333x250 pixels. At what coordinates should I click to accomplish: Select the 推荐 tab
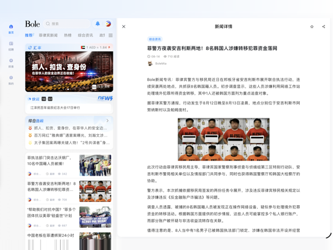(29, 35)
